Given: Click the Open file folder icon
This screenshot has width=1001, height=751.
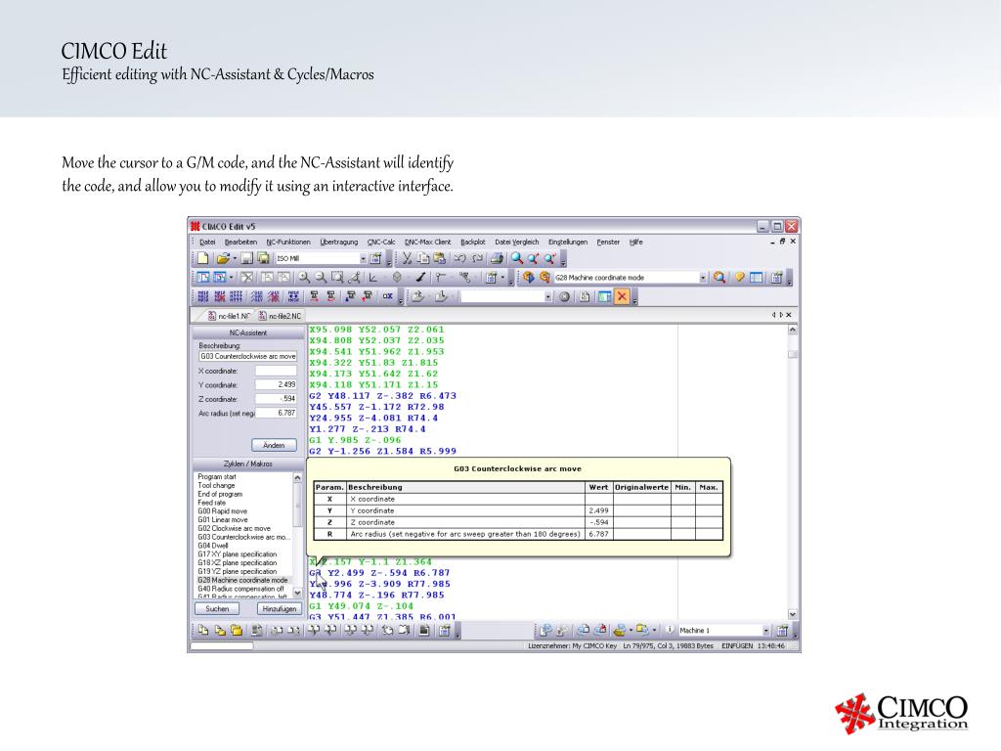Looking at the screenshot, I should pos(222,258).
